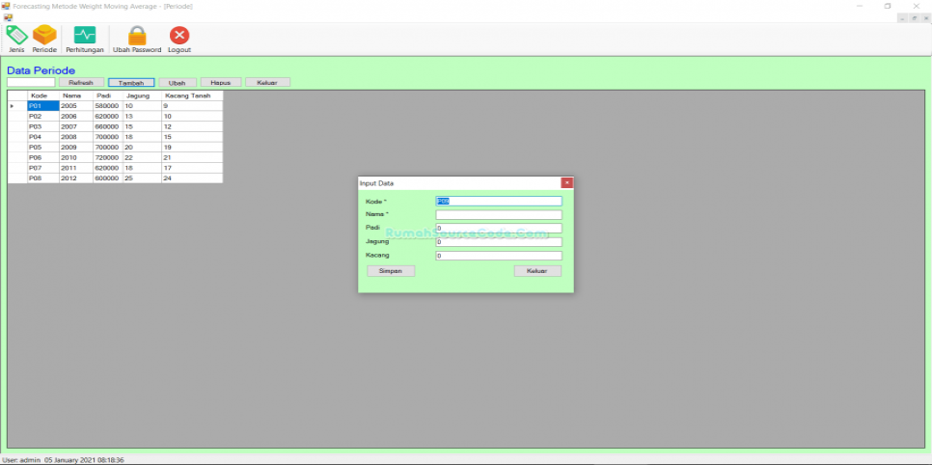This screenshot has height=465, width=932.
Task: Click the Periode orange block icon
Action: (44, 36)
